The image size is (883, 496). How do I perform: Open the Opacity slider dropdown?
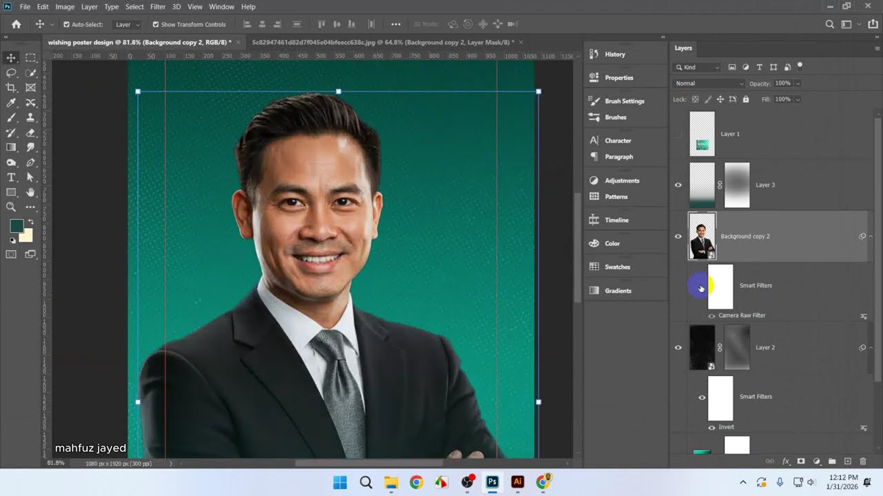(797, 83)
